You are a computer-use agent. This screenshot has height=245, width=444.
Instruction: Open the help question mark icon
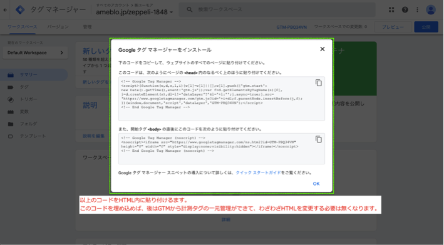pyautogui.click(x=405, y=9)
